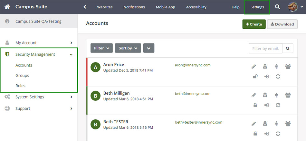
Task: Open the Websites tab
Action: click(105, 7)
